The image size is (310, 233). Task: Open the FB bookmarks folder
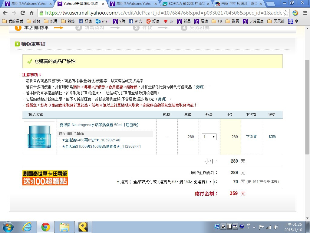click(217, 21)
